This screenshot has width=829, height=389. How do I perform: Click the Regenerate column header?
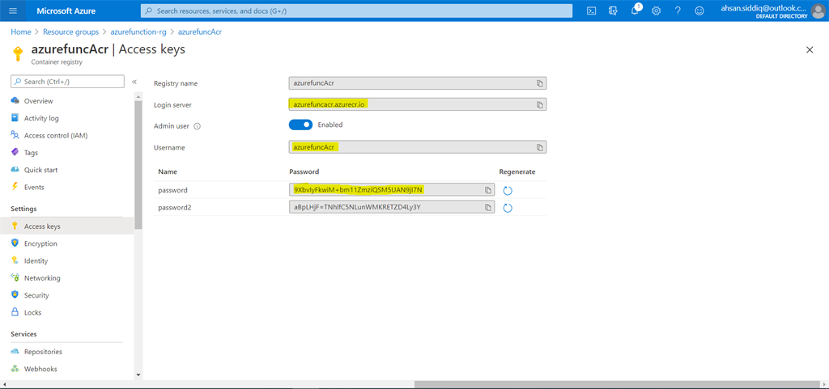point(517,172)
